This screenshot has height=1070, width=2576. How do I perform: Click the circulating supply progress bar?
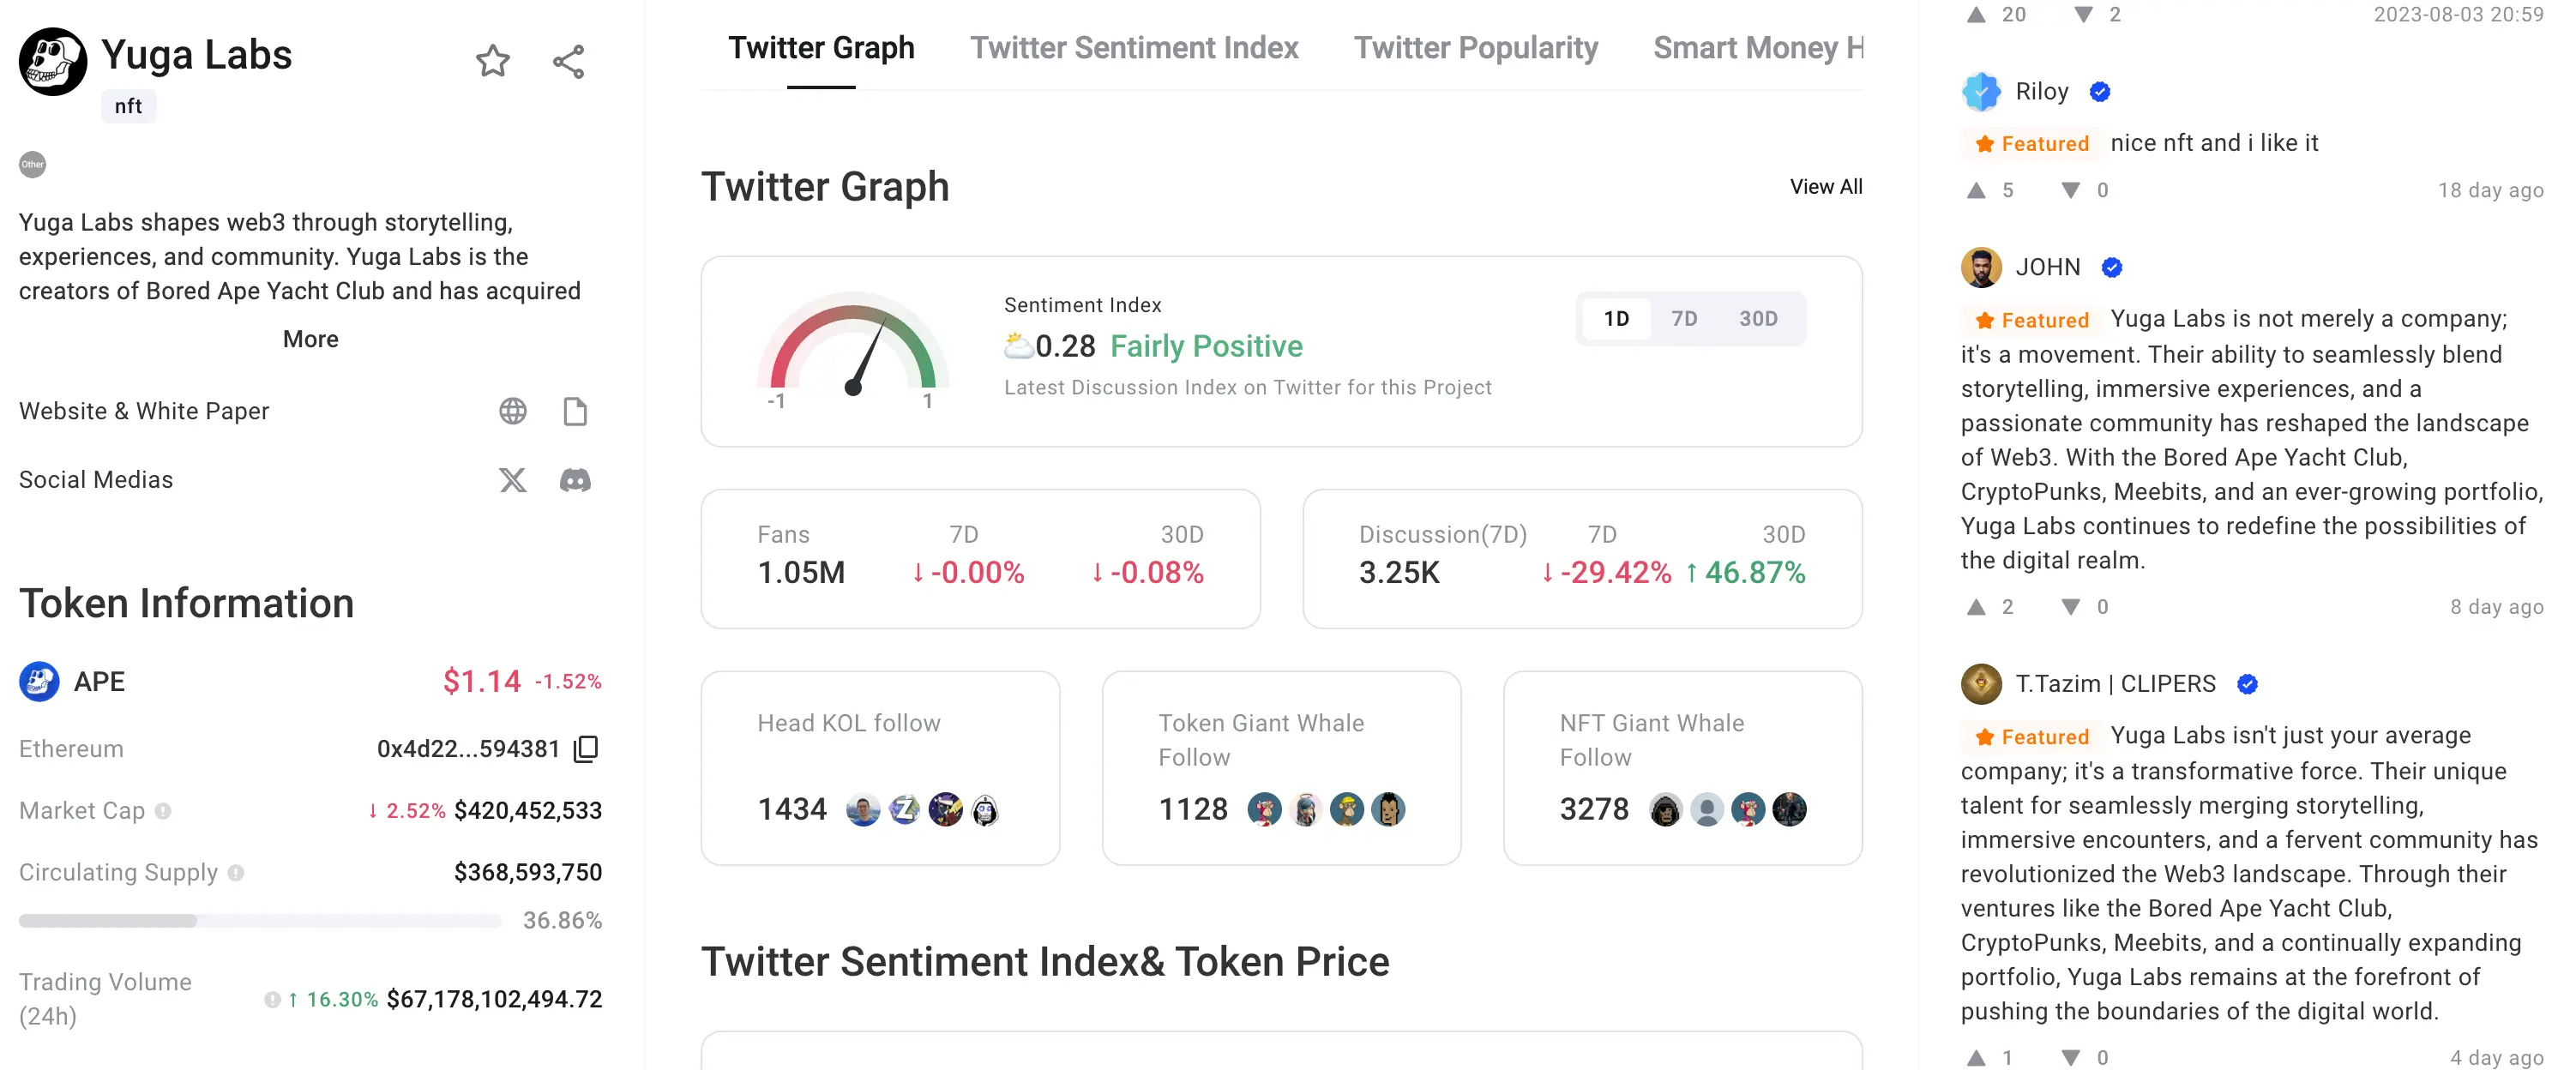coord(260,921)
